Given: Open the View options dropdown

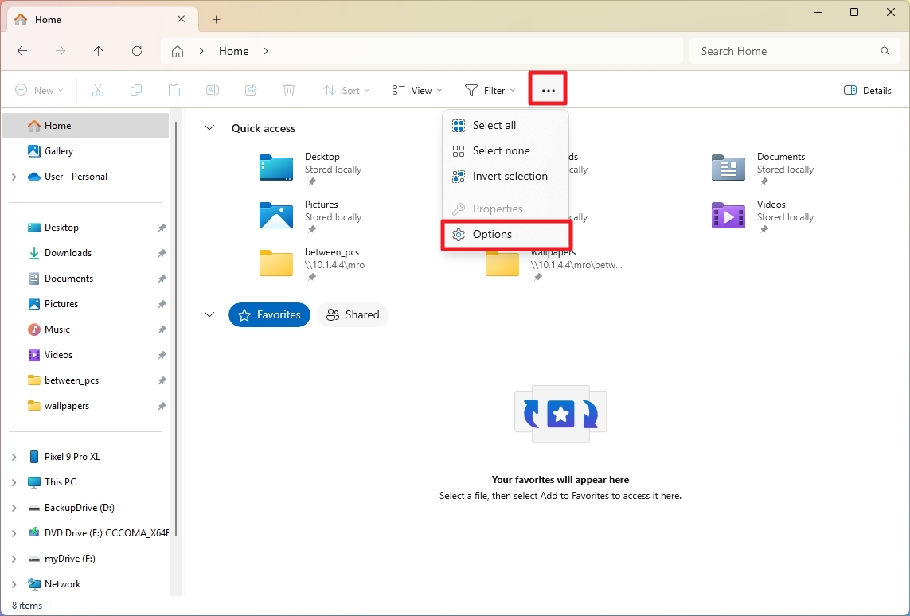Looking at the screenshot, I should coord(416,90).
